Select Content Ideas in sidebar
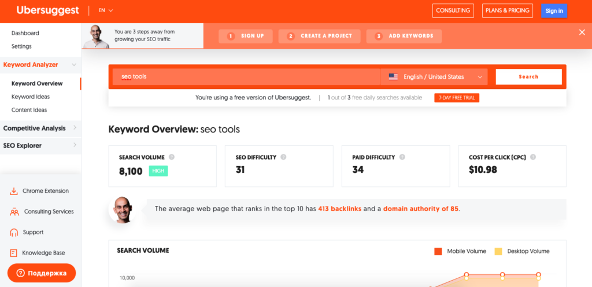592x287 pixels. (29, 110)
